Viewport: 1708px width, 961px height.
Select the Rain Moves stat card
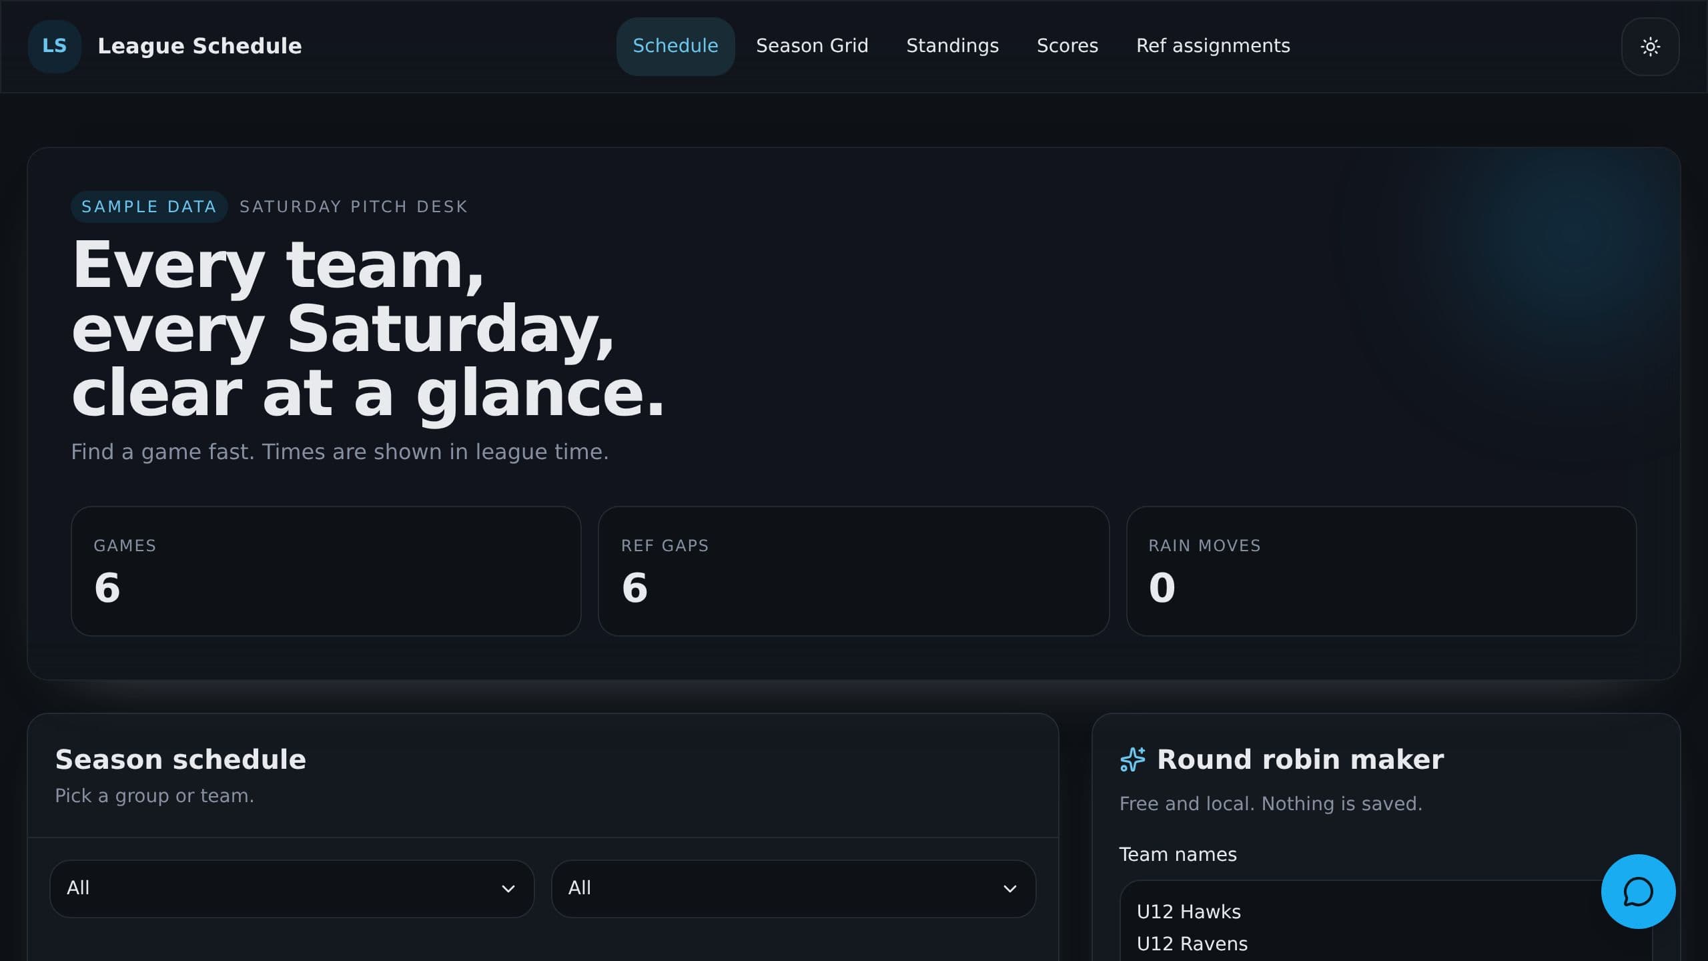1381,571
